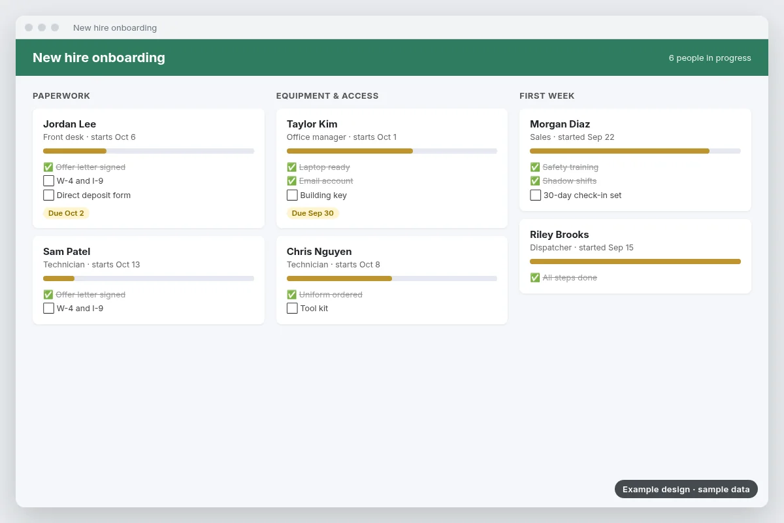Click Taylor Kim's progress bar

click(392, 151)
